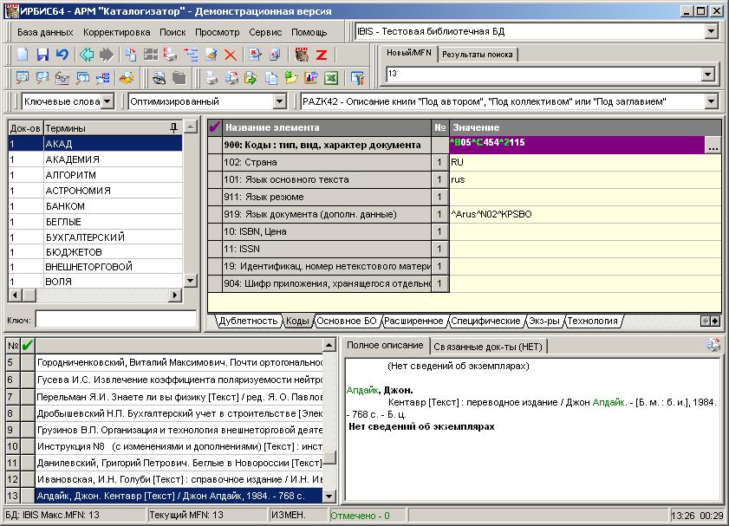
Task: Click the printer icon with red K letters
Action: [171, 55]
